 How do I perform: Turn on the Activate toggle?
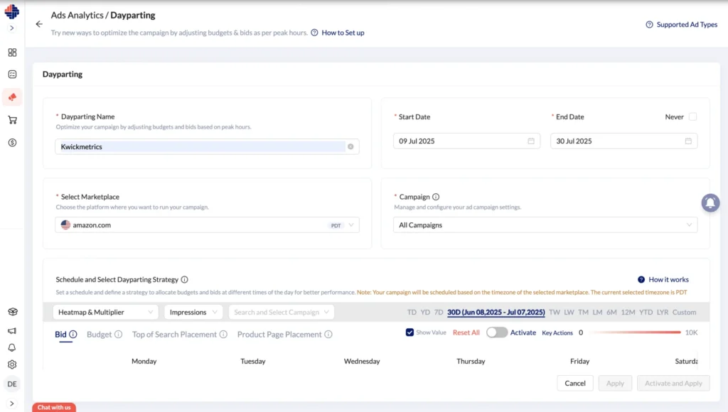coord(497,332)
